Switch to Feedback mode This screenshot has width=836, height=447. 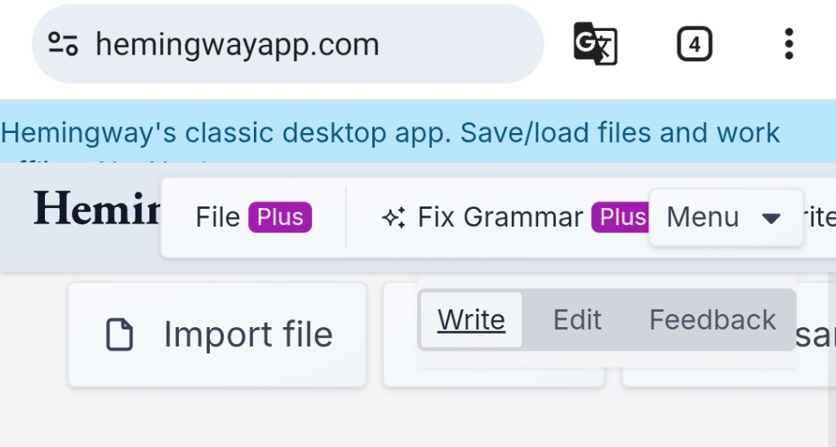click(712, 320)
